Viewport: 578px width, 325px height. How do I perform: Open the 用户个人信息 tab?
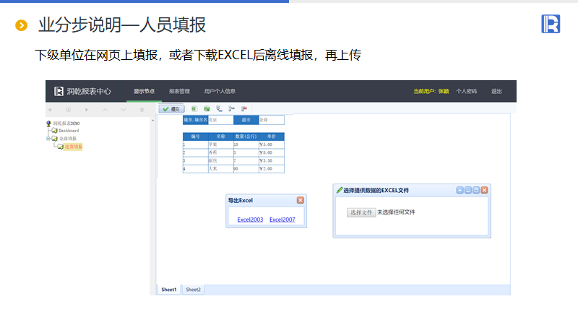click(x=220, y=92)
